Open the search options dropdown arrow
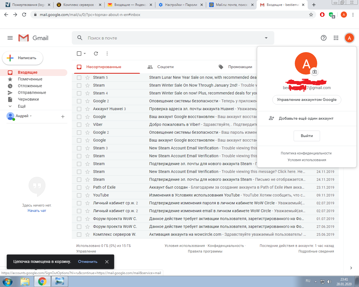Image resolution: width=359 pixels, height=287 pixels. pos(266,38)
